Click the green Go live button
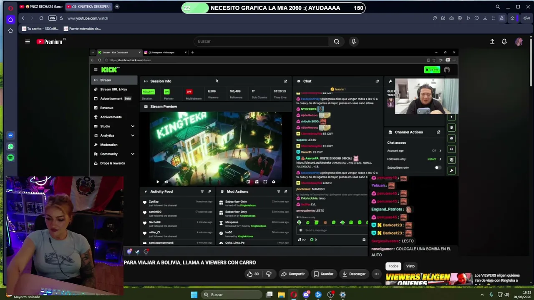The height and width of the screenshot is (300, 534). click(x=432, y=70)
